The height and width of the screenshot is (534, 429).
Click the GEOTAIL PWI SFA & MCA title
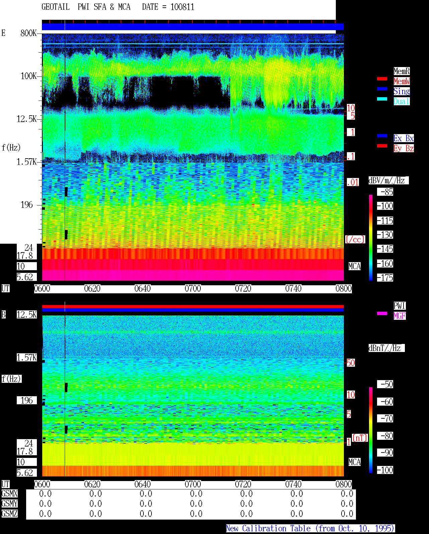pyautogui.click(x=86, y=7)
